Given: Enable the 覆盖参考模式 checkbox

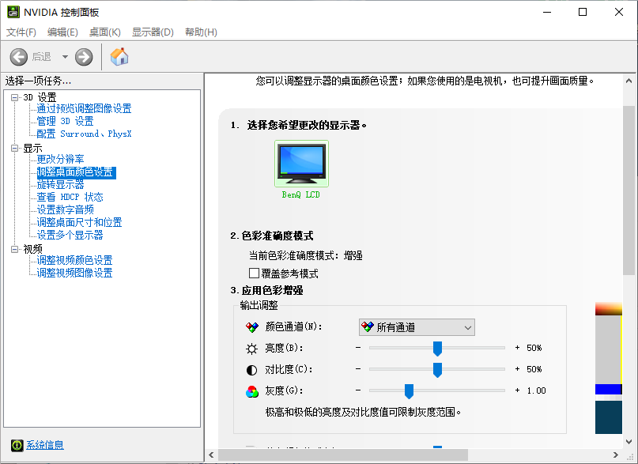Looking at the screenshot, I should click(x=254, y=273).
